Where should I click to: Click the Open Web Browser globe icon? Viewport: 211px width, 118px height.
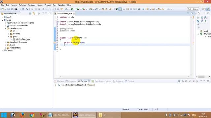139,9
